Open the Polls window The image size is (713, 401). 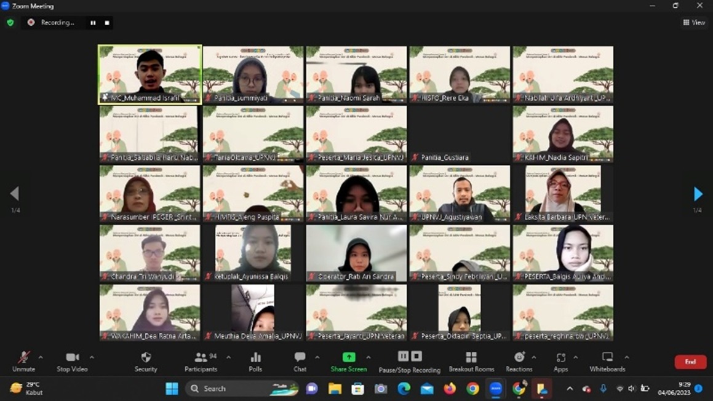[255, 361]
